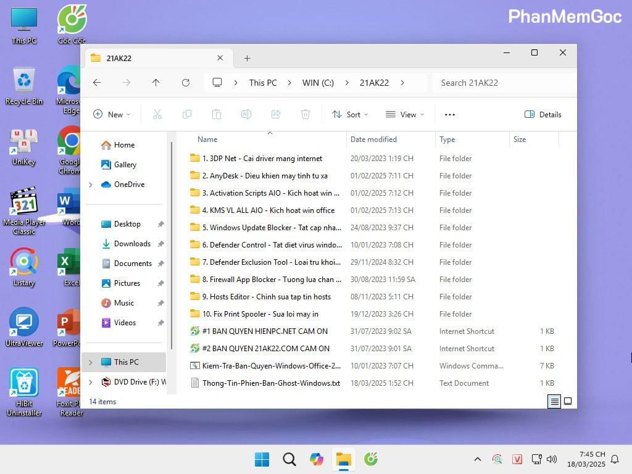The image size is (632, 474).
Task: Open the Copilot icon in the taskbar
Action: click(317, 459)
